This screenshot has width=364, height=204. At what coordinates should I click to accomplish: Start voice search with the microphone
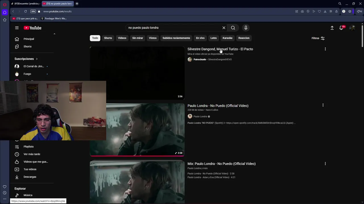(246, 28)
